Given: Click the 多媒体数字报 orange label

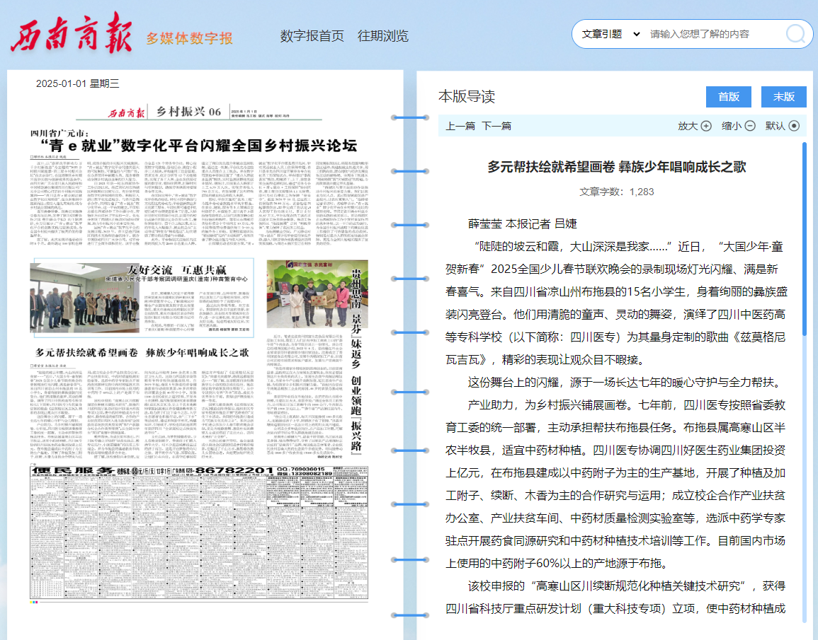Looking at the screenshot, I should coord(189,38).
